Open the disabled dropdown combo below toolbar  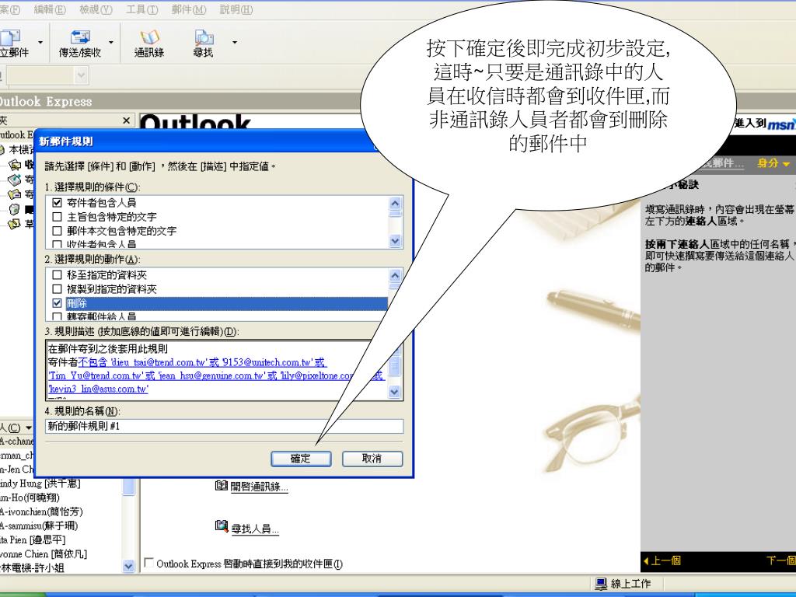pos(48,76)
